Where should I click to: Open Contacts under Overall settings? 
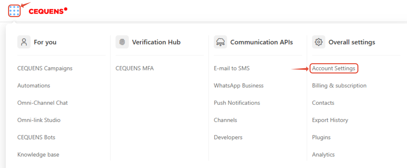(x=323, y=103)
